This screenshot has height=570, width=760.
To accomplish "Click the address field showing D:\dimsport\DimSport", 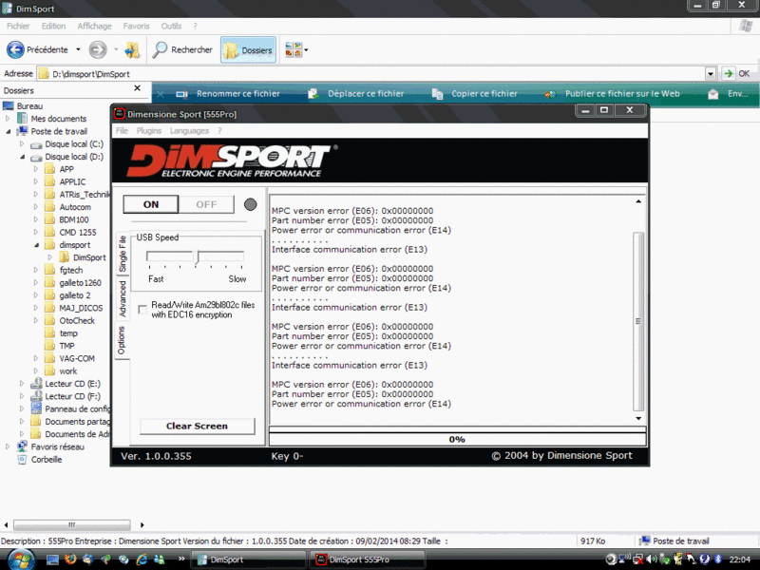I will pyautogui.click(x=371, y=74).
